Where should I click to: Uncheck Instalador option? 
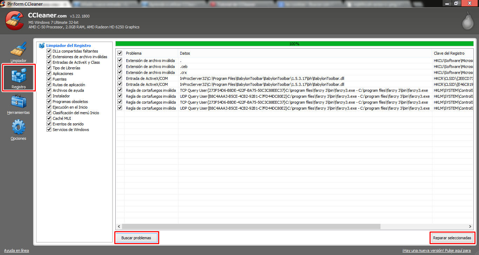[x=49, y=96]
